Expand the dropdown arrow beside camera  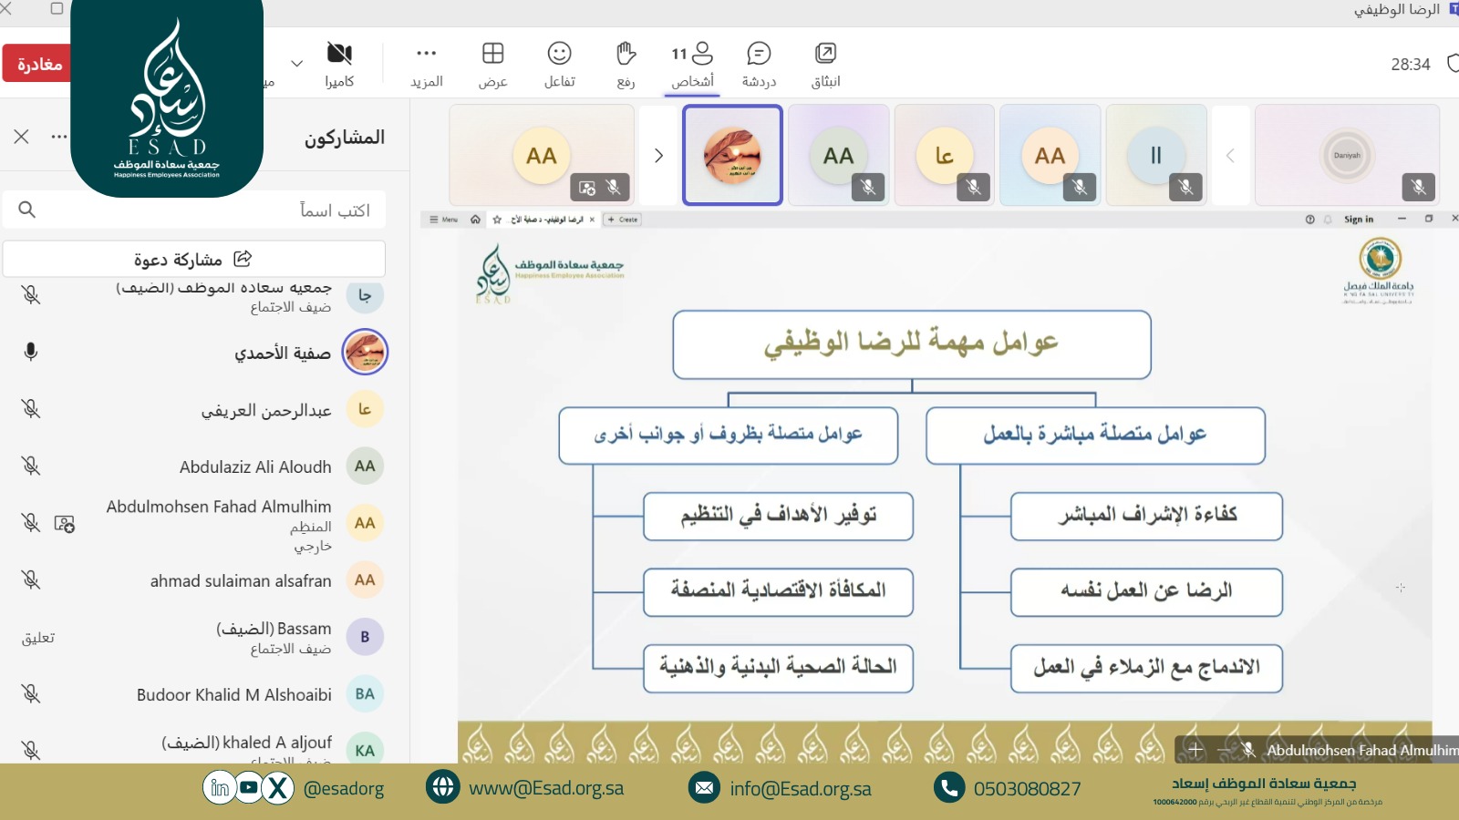point(296,64)
